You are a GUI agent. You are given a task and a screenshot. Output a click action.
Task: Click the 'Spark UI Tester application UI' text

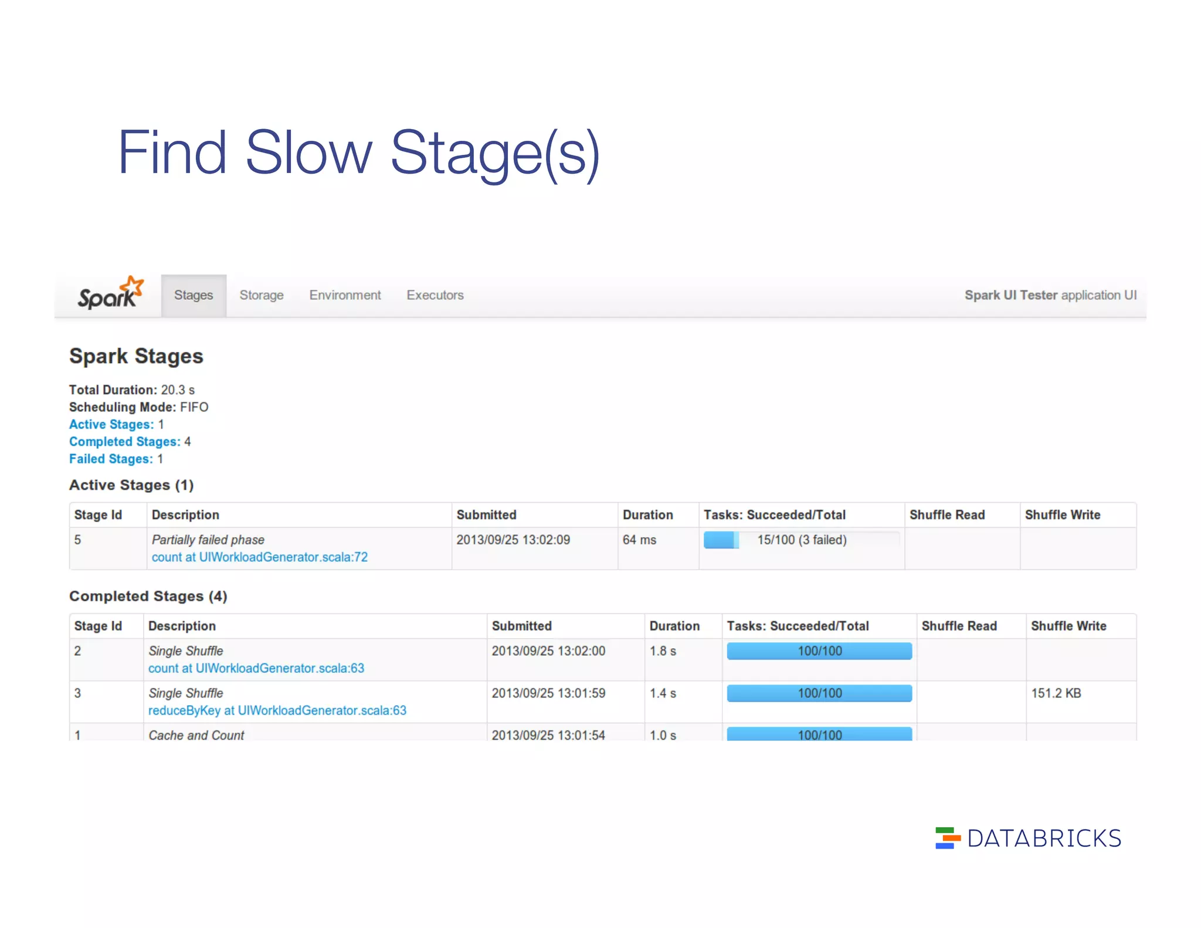[1051, 295]
